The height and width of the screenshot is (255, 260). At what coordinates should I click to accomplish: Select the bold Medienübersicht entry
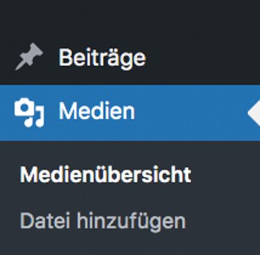105,175
